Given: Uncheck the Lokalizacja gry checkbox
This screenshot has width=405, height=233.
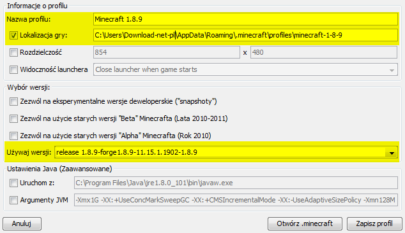Looking at the screenshot, I should point(13,35).
